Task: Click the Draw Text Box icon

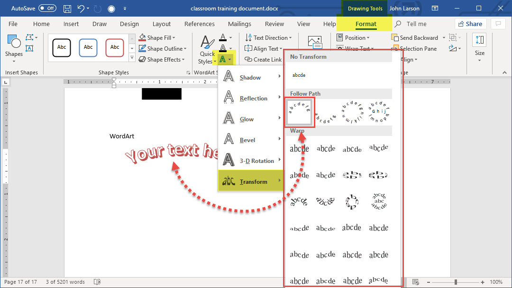Action: coord(29,48)
